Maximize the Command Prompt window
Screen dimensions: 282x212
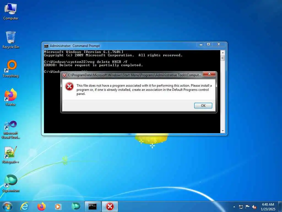pyautogui.click(x=208, y=44)
